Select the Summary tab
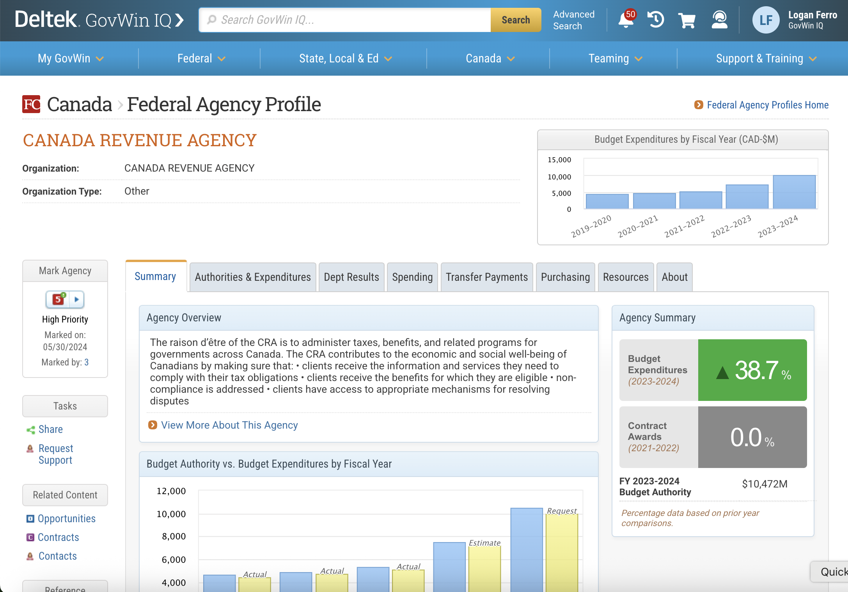 [156, 277]
